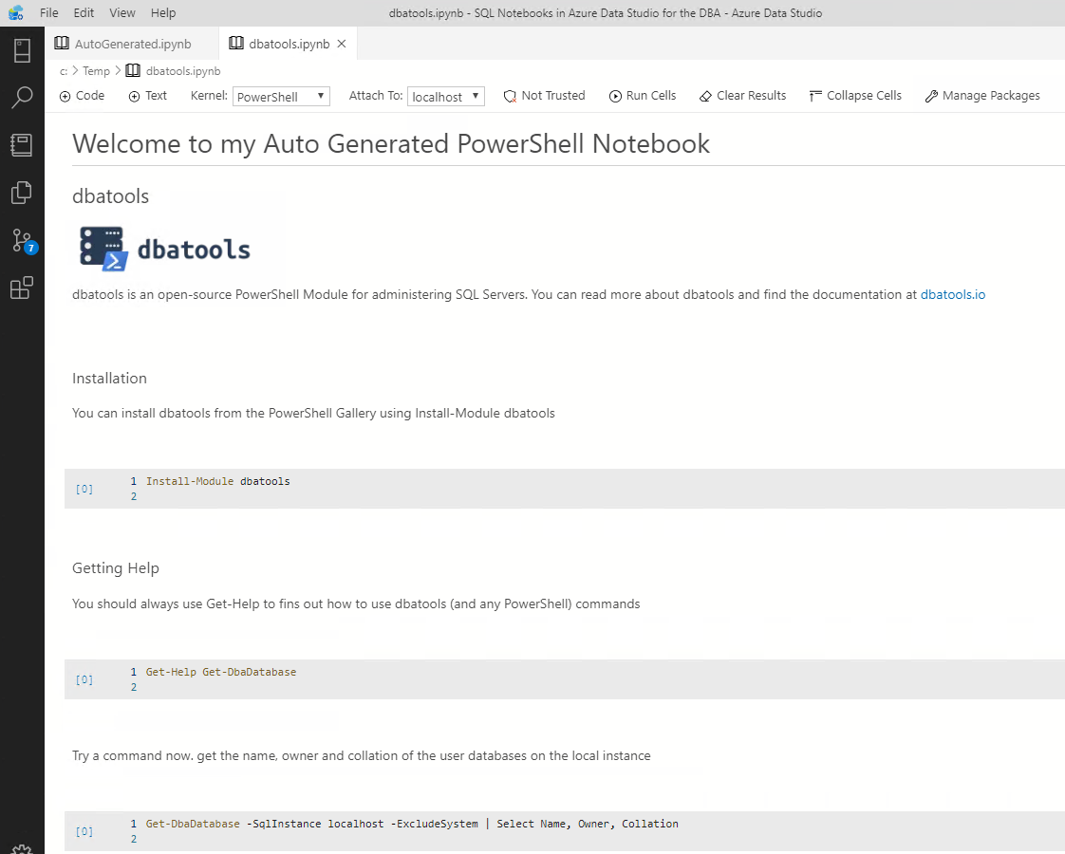Open the Servers view in the activity bar
The image size is (1065, 854).
[22, 50]
